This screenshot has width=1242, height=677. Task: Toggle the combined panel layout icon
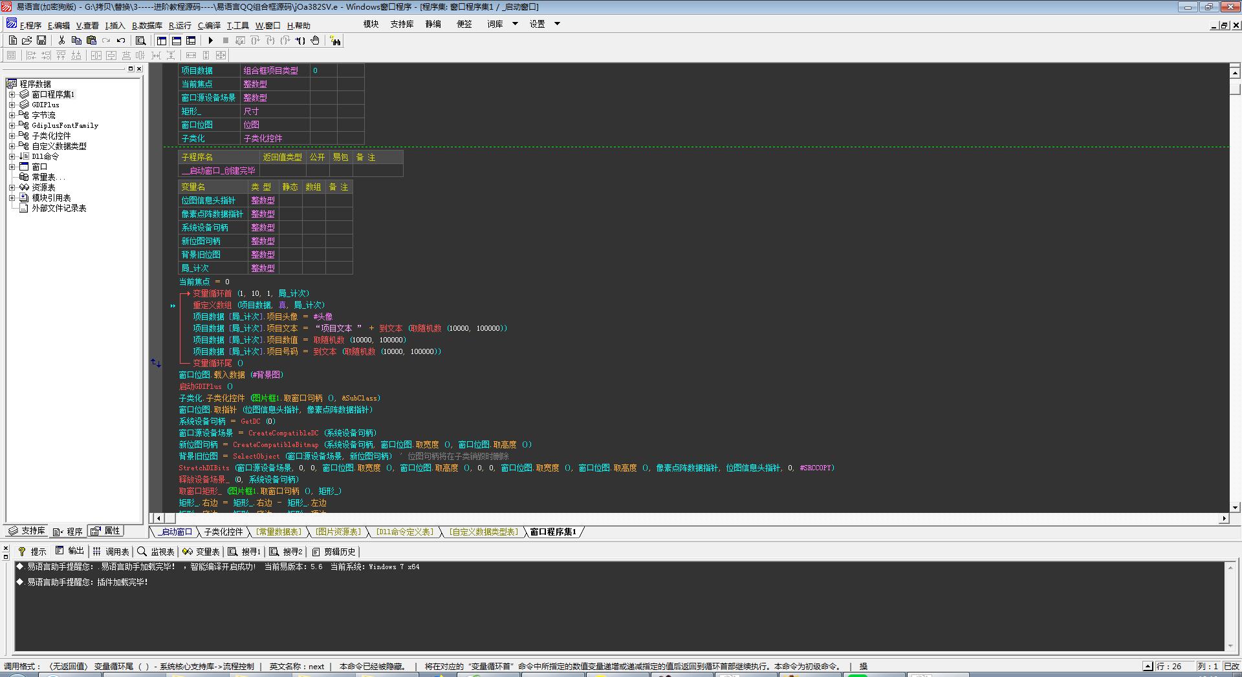point(191,40)
